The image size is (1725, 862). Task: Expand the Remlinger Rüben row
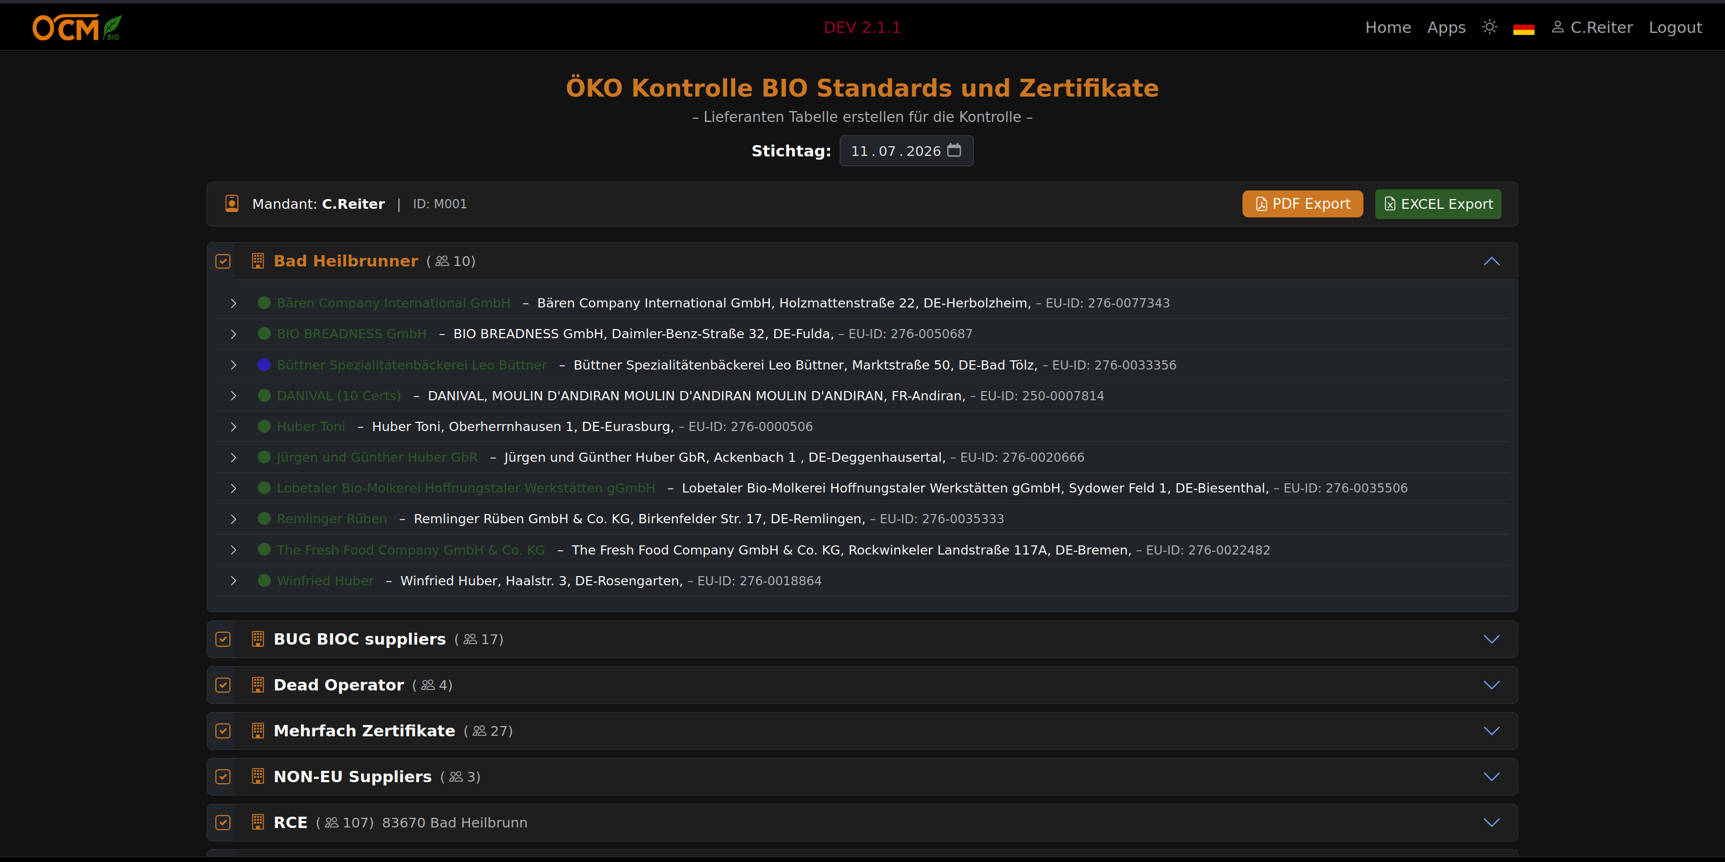click(233, 519)
